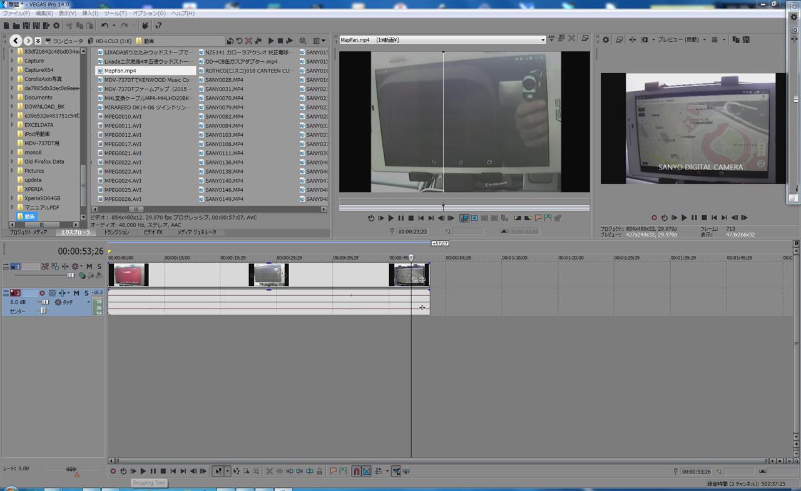Open the Undo history dropdown arrow

point(114,26)
